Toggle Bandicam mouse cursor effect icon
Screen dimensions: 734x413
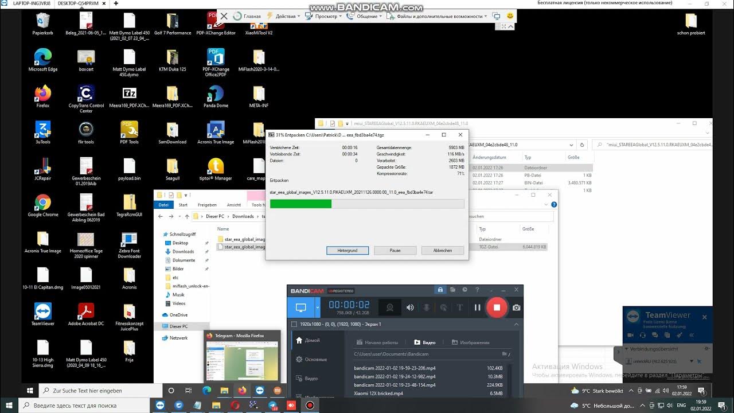(443, 307)
